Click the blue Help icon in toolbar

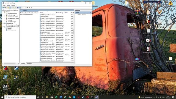pos(18,8)
